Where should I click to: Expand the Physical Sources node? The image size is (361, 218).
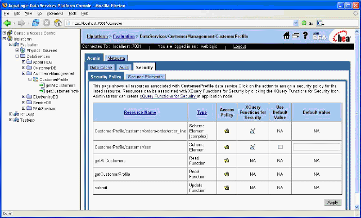(x=17, y=51)
